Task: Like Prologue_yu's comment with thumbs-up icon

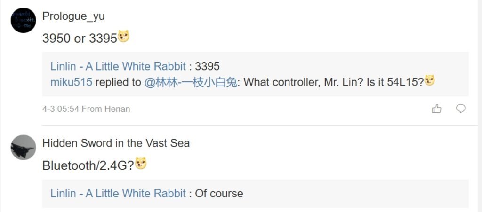Action: 436,109
